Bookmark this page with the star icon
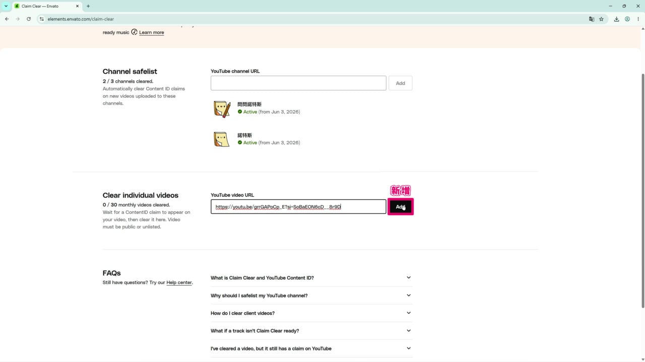Screen dimensions: 645x362 click(601, 19)
